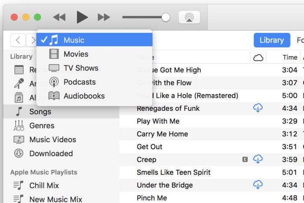Viewport: 304px width, 203px height.
Task: Click the iCloud status column header
Action: tap(258, 57)
